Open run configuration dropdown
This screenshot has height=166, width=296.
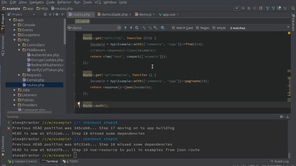[x=237, y=8]
